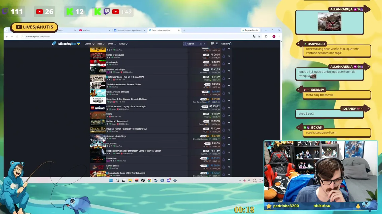Screen dimensions: 382x214
Task: Click the heat flame icon for BioShock 2 Remastered
Action: click(224, 122)
